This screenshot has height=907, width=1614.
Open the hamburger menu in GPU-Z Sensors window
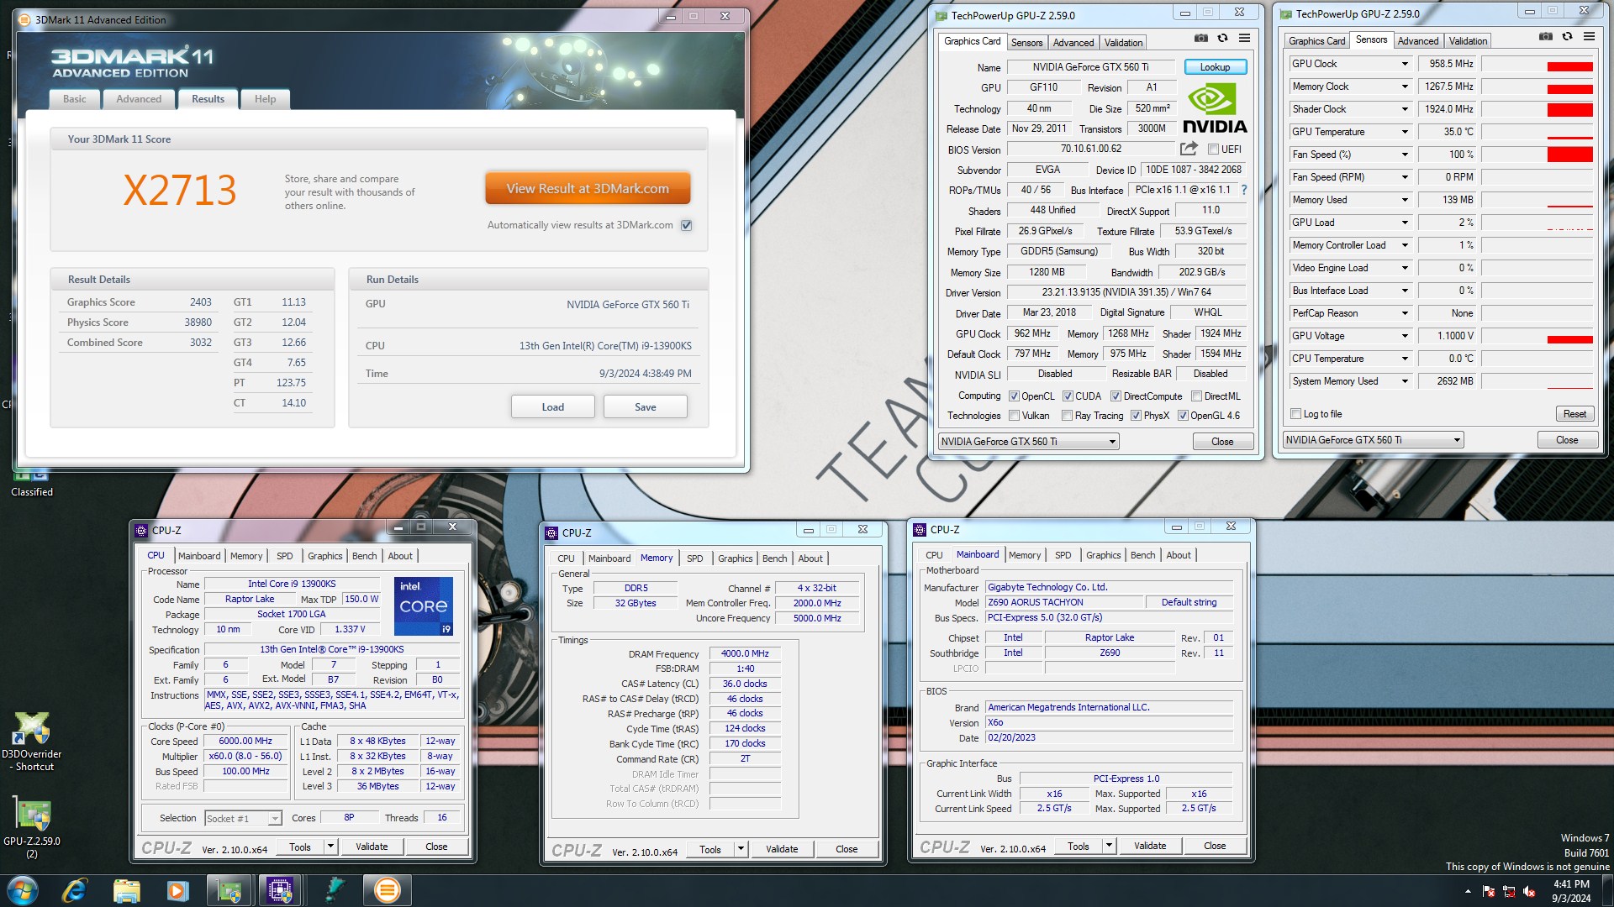1589,36
